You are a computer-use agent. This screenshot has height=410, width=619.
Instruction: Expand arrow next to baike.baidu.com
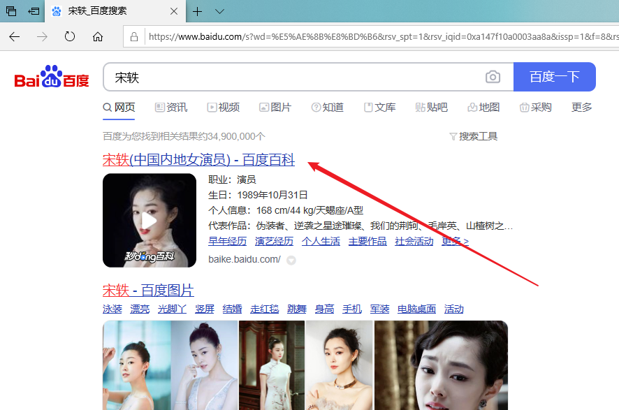click(x=291, y=260)
